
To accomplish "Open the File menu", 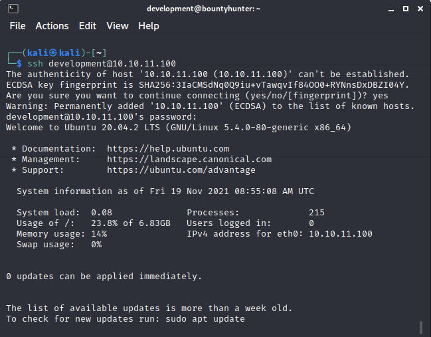I will click(17, 26).
